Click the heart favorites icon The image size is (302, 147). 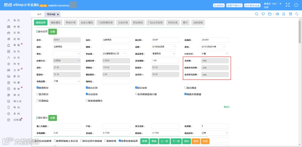pos(263,14)
